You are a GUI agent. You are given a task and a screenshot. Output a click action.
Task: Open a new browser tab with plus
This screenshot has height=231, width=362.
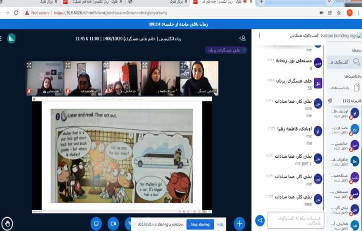[261, 2]
